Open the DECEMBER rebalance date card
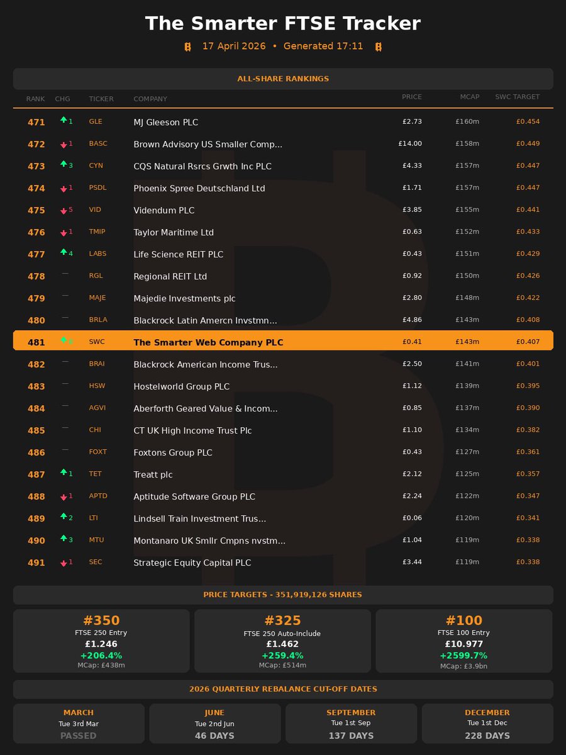 click(x=487, y=724)
